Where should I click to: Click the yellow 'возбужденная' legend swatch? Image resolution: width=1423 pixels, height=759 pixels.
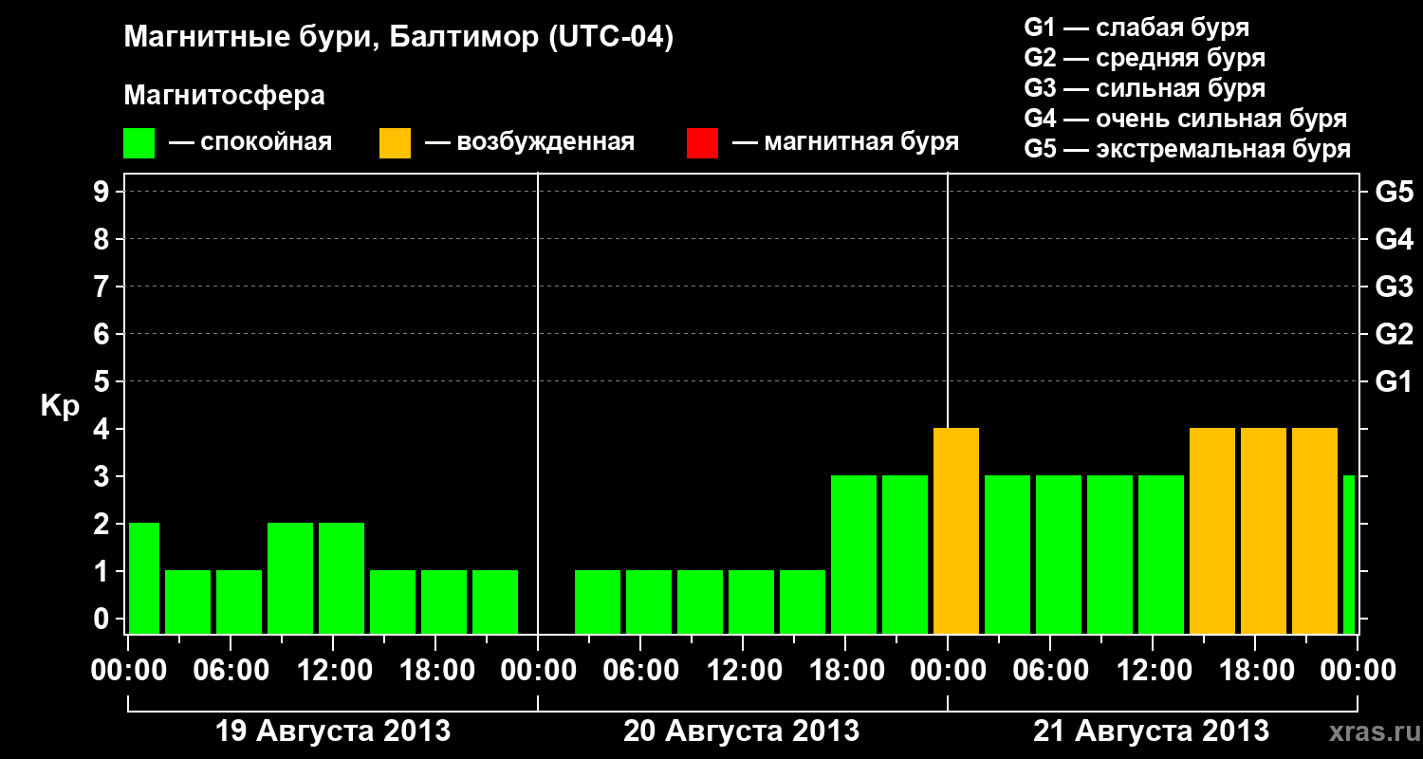pos(395,143)
